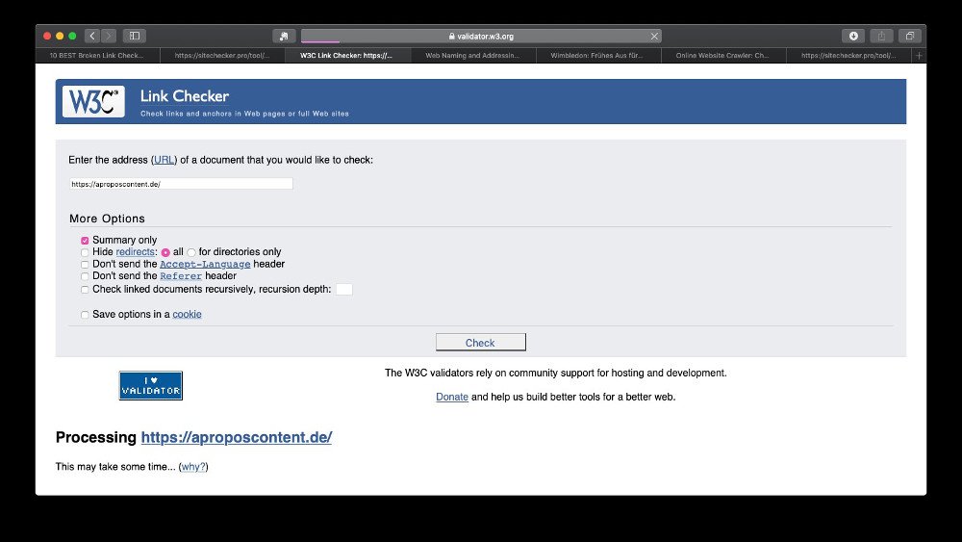962x542 pixels.
Task: Switch to Web Naming and Addressing tab
Action: (472, 55)
